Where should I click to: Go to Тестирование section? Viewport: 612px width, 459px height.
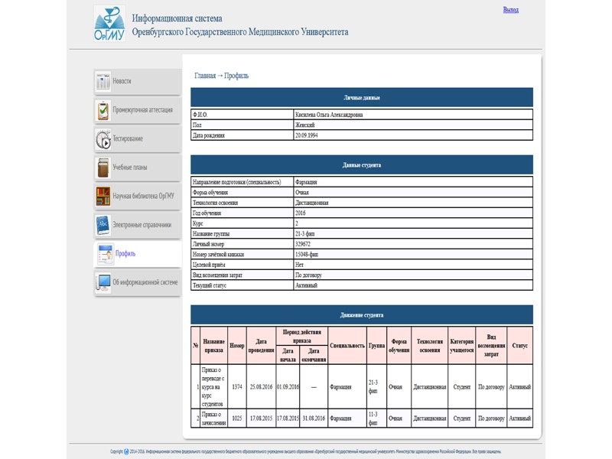click(138, 139)
